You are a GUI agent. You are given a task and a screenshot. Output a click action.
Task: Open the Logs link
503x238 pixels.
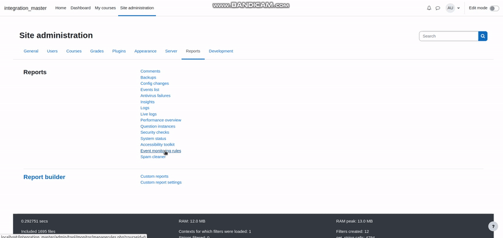click(145, 108)
